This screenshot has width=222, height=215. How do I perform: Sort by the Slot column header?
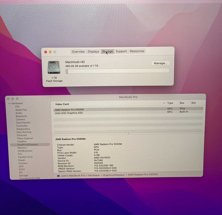coord(193,103)
